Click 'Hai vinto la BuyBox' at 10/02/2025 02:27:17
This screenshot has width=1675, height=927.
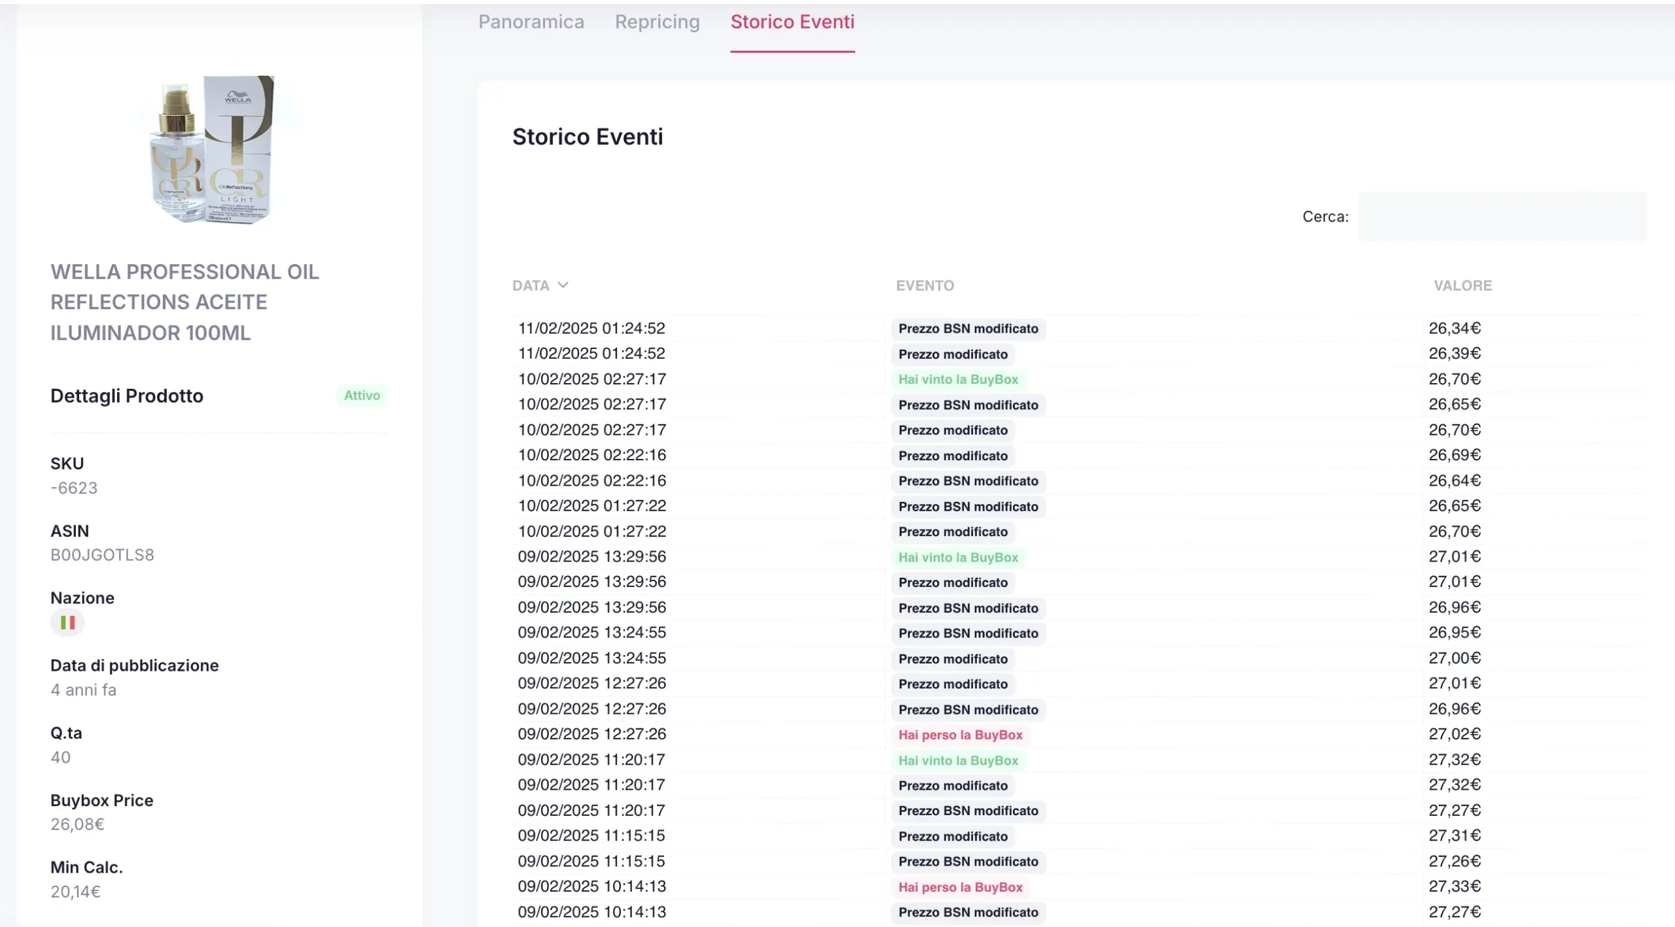pos(958,379)
